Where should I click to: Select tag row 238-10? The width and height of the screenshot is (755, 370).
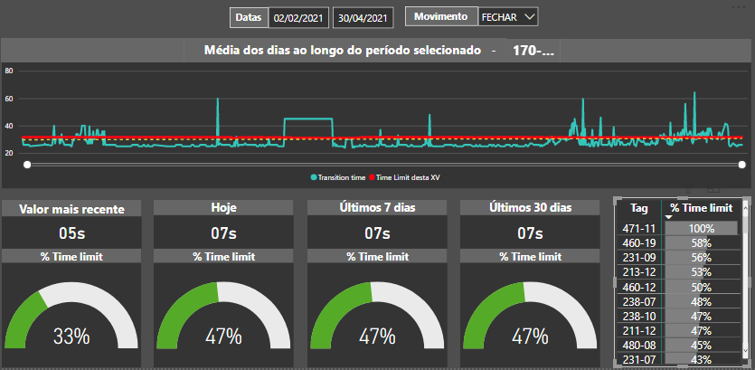coord(638,316)
